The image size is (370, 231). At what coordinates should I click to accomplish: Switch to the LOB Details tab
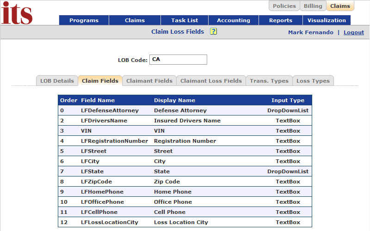(57, 80)
